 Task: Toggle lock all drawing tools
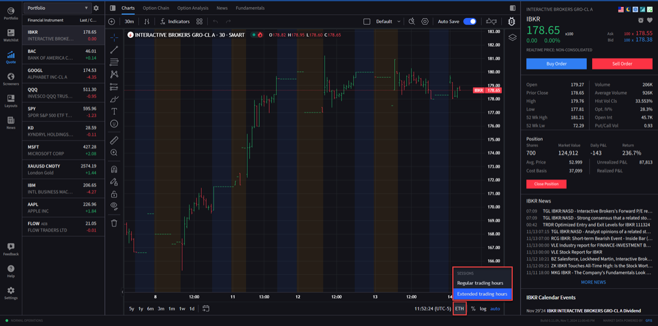[x=114, y=194]
